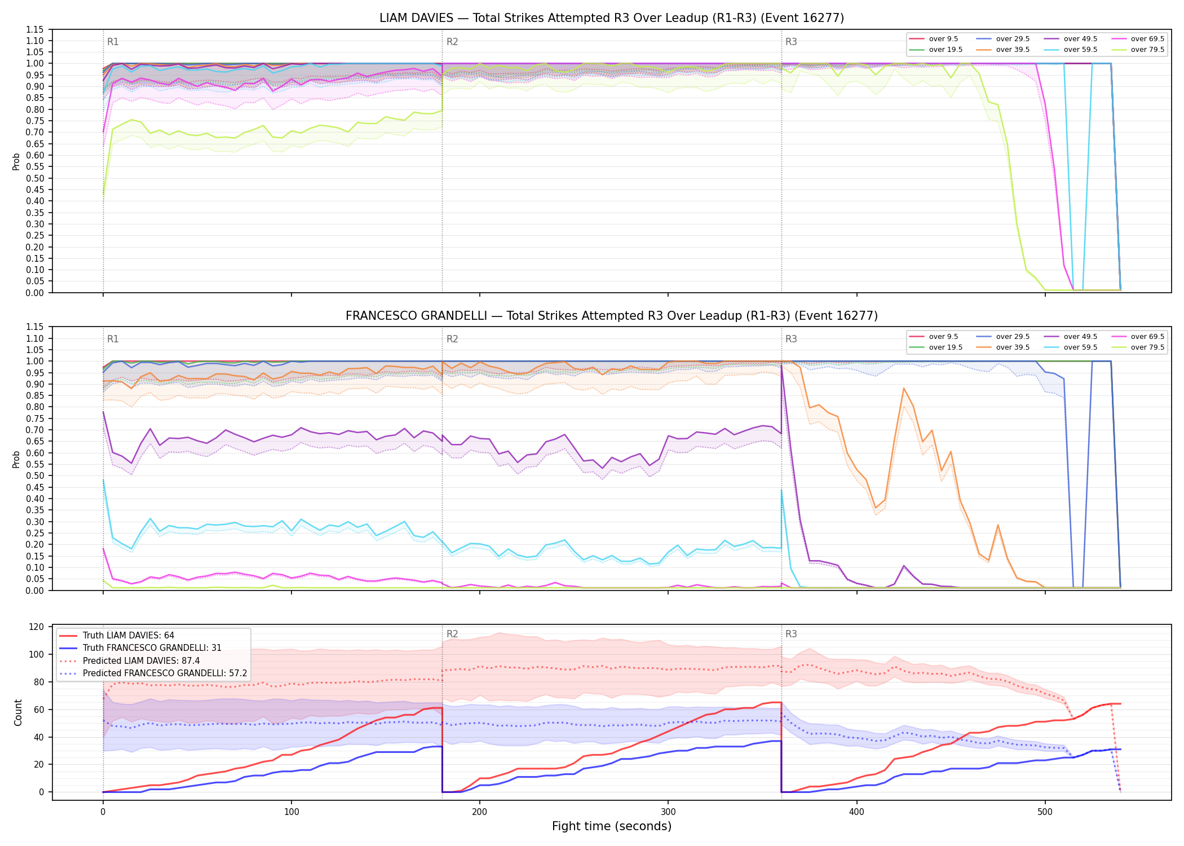Click x-axis tick label '500'
The height and width of the screenshot is (846, 1184).
[x=1045, y=812]
